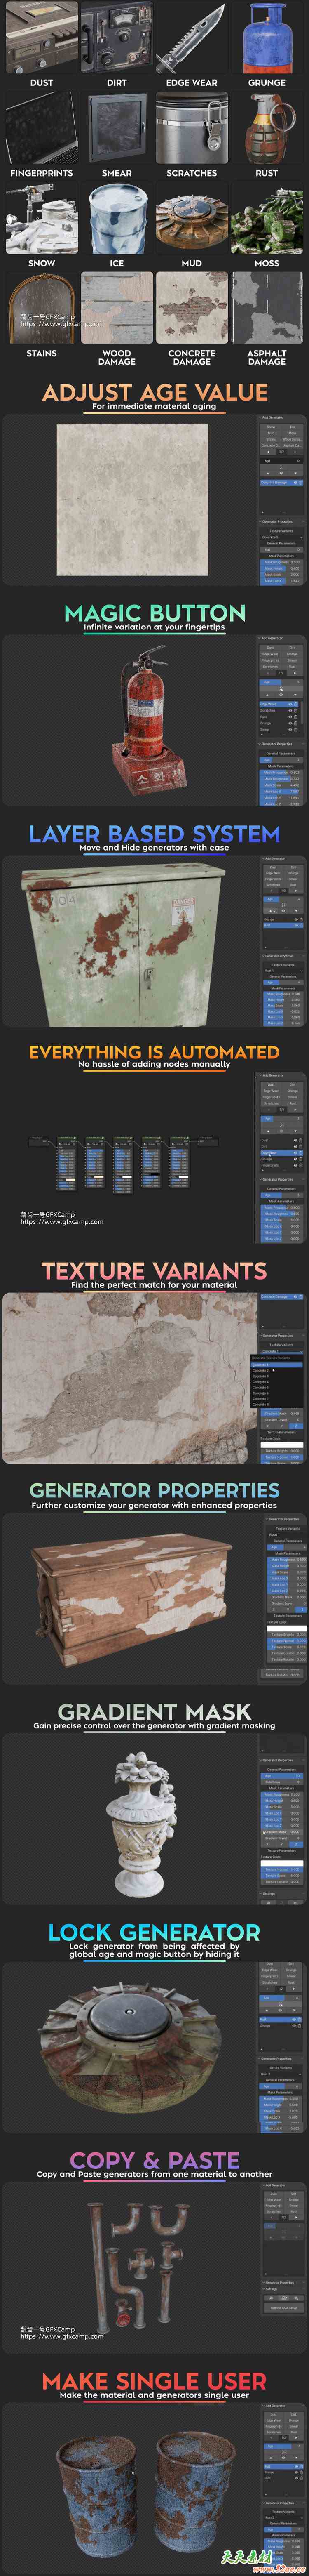
Task: Choose Concrete 1 in the texture variants list
Action: pyautogui.click(x=277, y=1365)
